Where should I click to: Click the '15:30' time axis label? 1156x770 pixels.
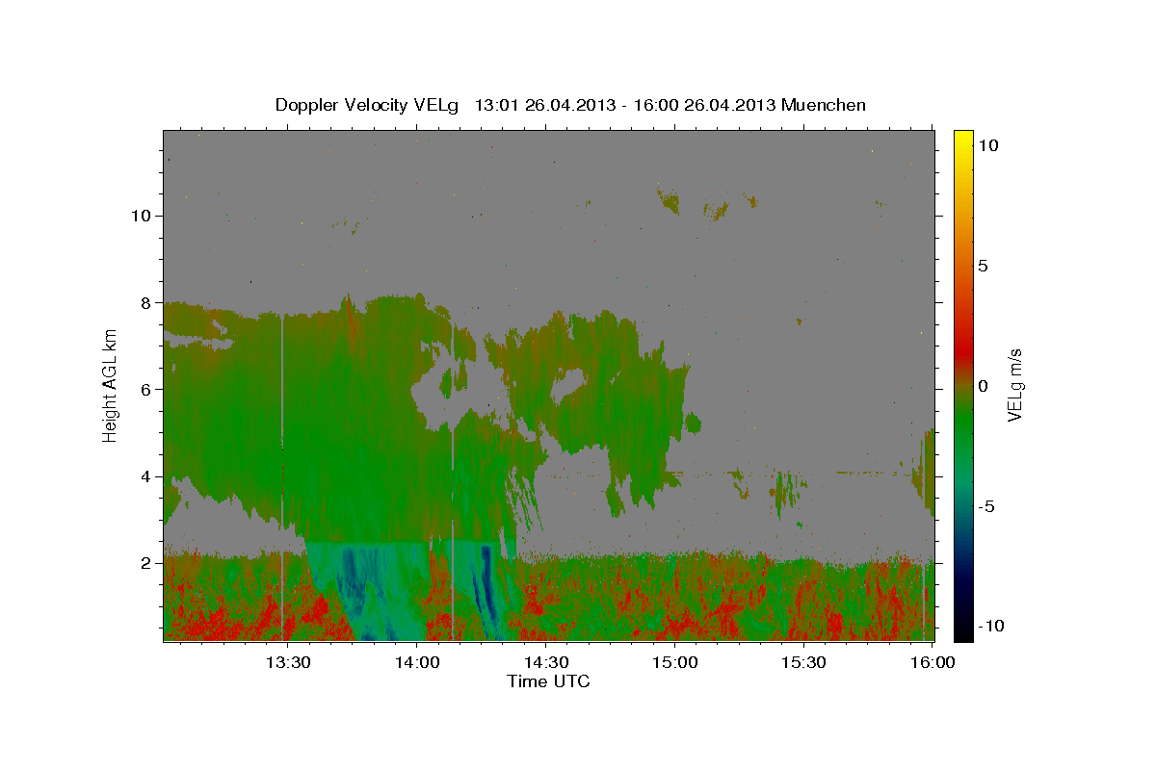pyautogui.click(x=803, y=662)
